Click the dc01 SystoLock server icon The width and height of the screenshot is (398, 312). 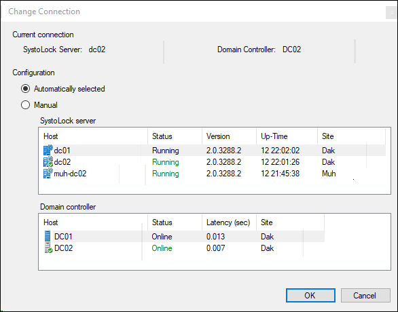tap(48, 151)
